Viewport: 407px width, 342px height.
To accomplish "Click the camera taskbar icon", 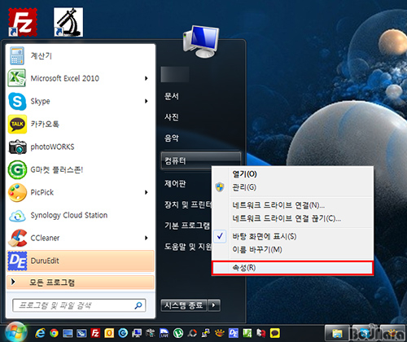I will click(151, 333).
